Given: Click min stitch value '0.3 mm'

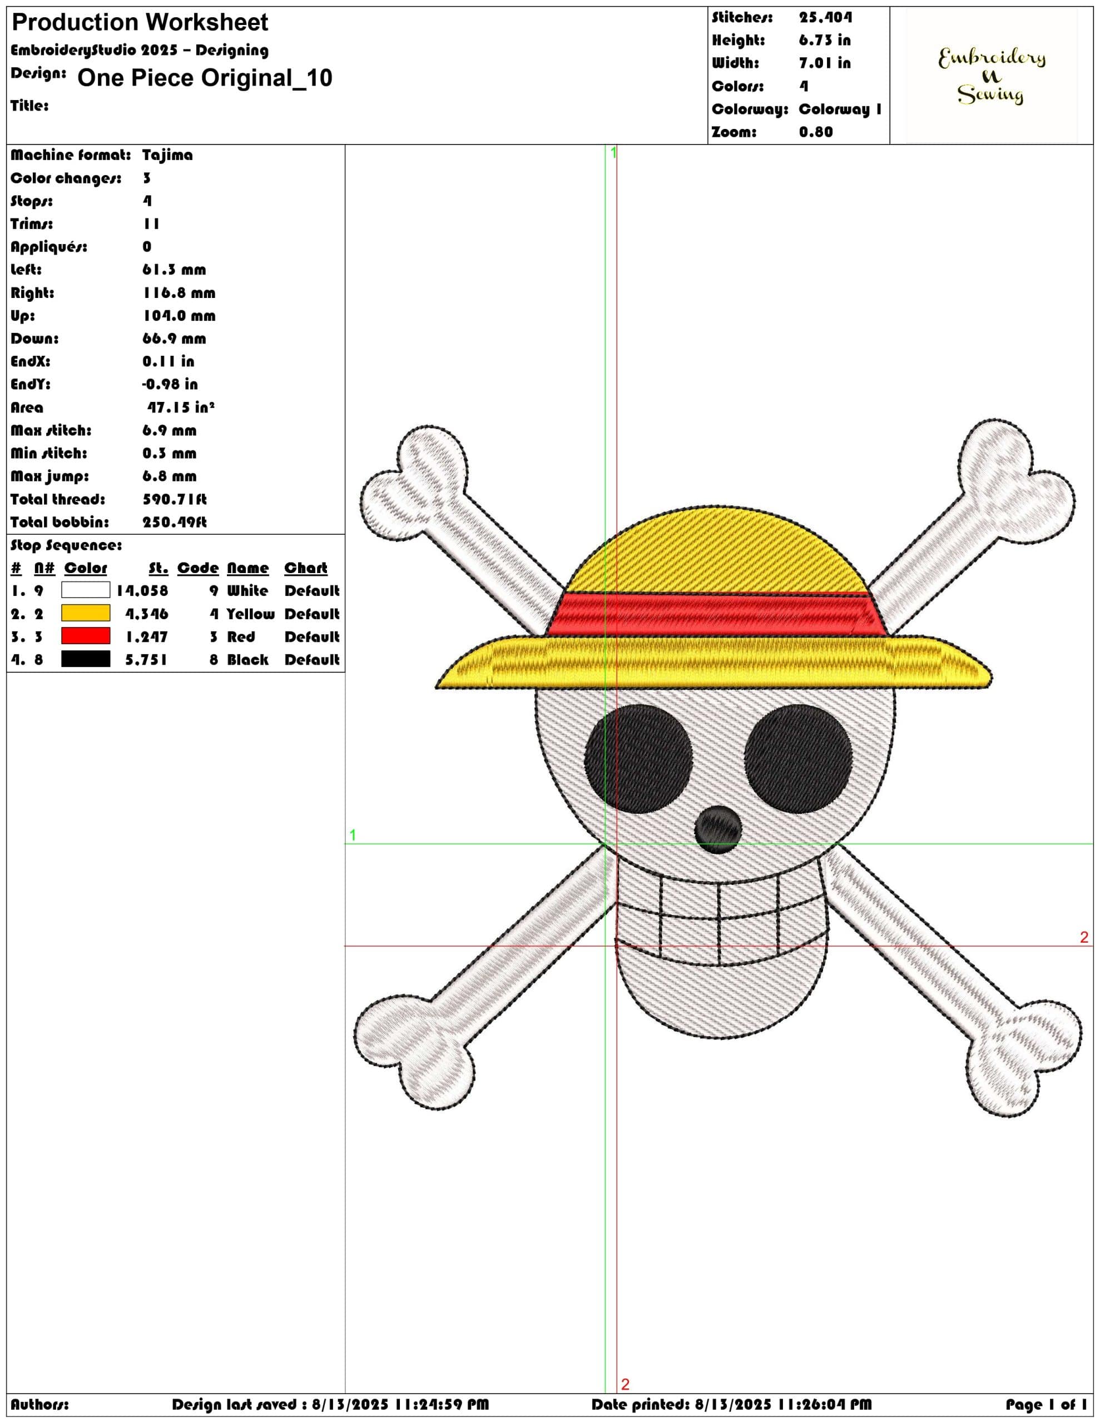Looking at the screenshot, I should [x=170, y=454].
